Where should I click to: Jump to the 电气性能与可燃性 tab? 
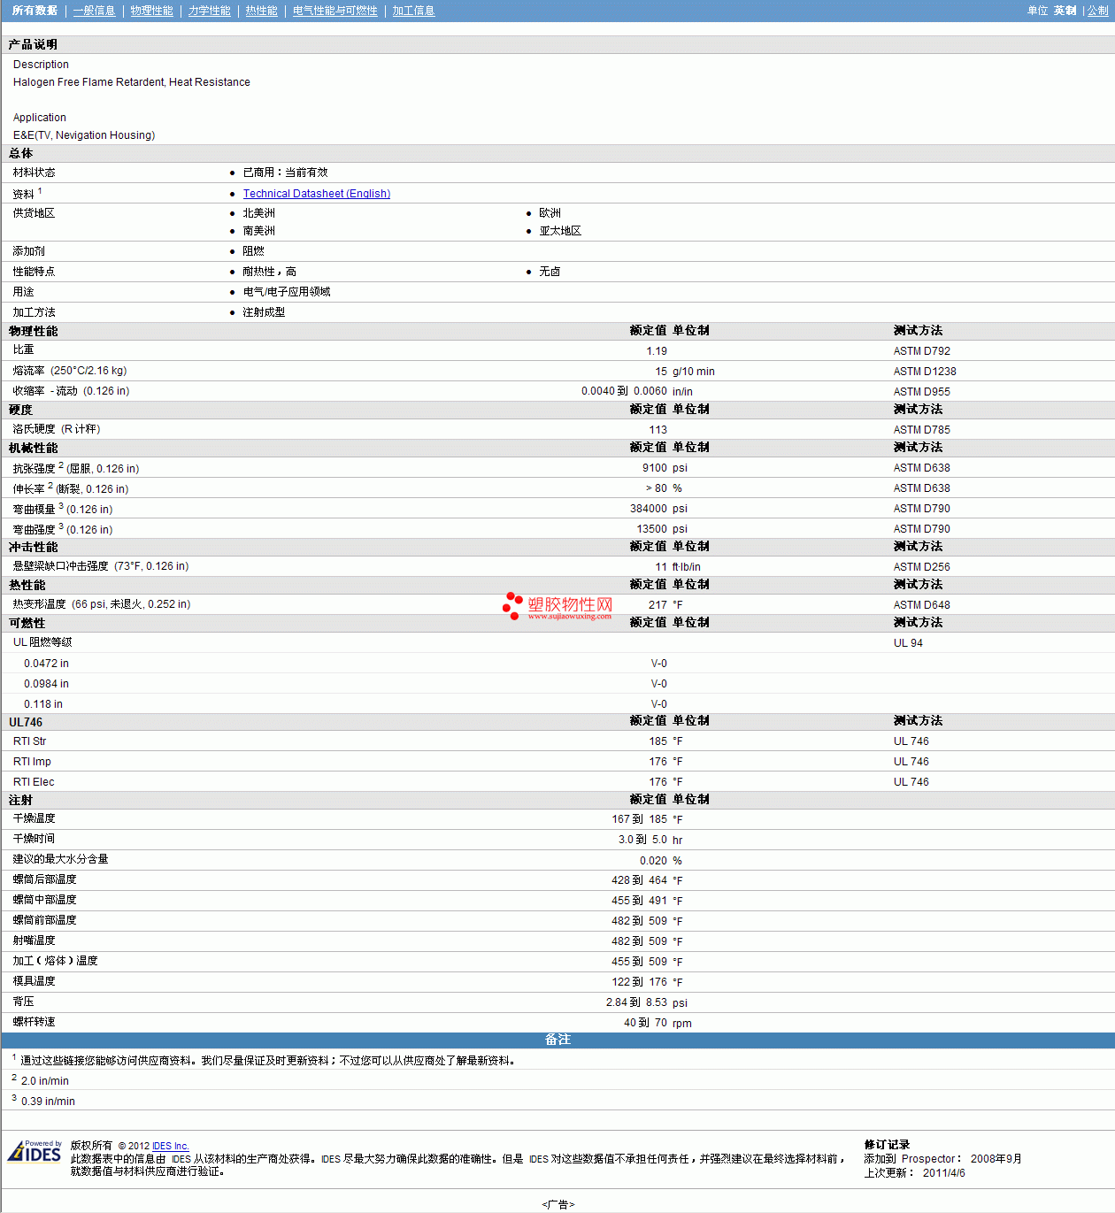tap(334, 11)
